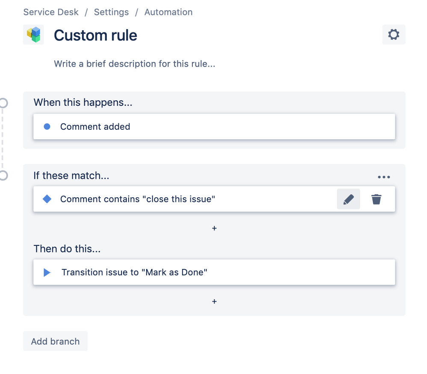Edit the rule description field
This screenshot has height=374, width=427.
[134, 64]
